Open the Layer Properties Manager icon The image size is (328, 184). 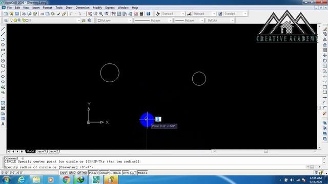click(6, 20)
